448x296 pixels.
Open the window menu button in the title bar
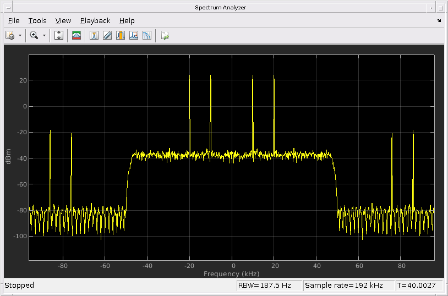(8, 8)
